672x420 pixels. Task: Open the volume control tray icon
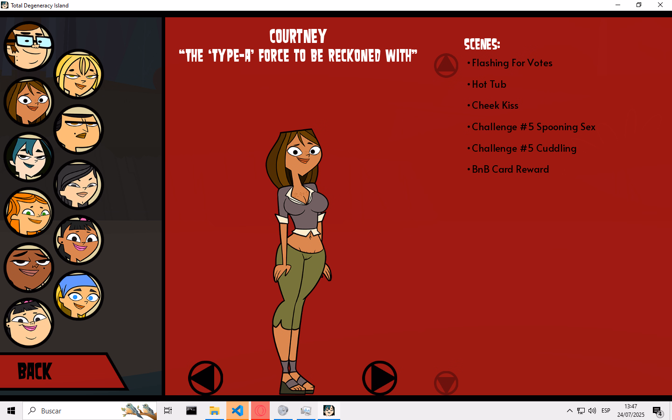pyautogui.click(x=592, y=411)
